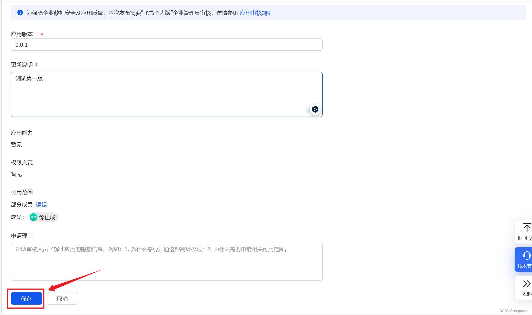Click the dark hexagon assistant icon

(315, 110)
